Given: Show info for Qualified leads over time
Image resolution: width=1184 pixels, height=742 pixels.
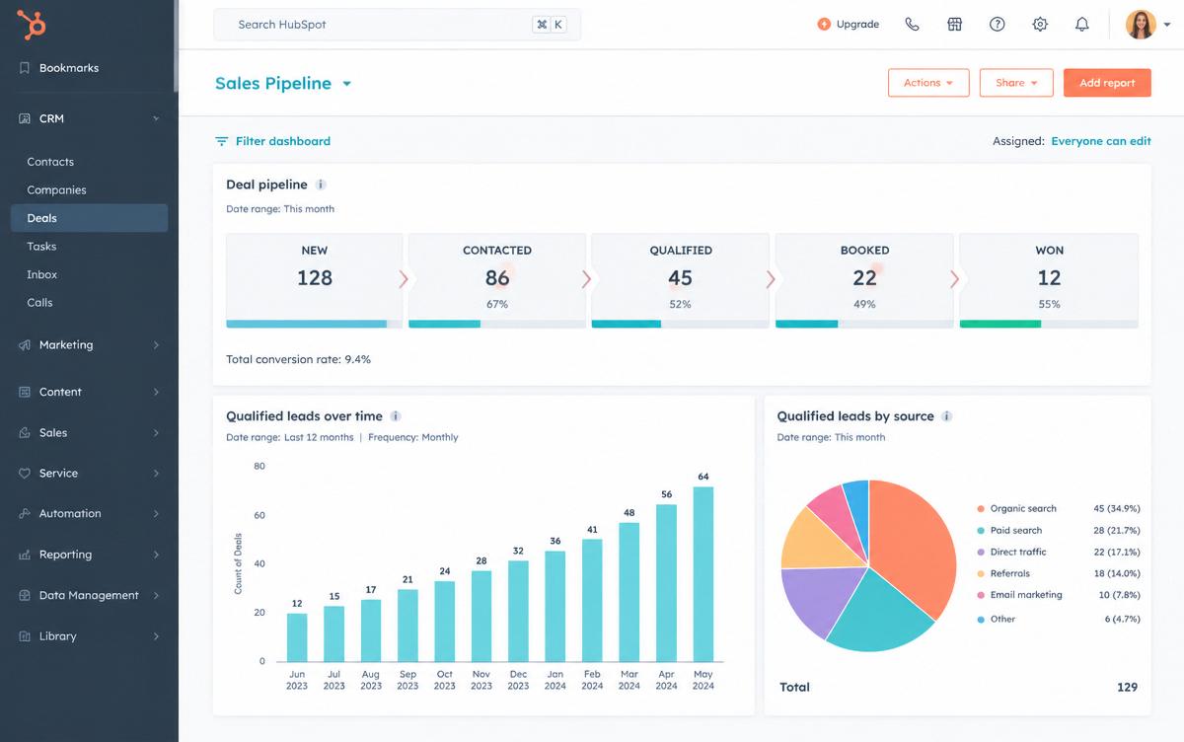Looking at the screenshot, I should coord(396,416).
